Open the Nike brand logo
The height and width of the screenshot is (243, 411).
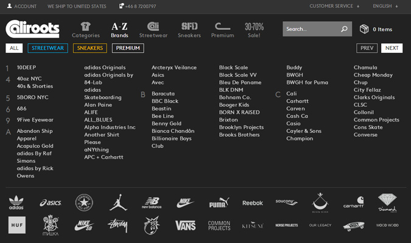tap(186, 203)
